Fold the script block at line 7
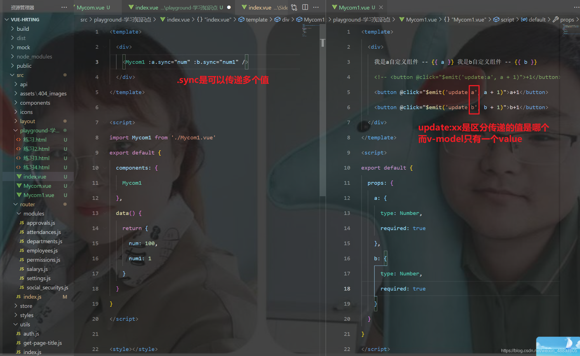Viewport: 580px width, 356px height. (x=105, y=123)
